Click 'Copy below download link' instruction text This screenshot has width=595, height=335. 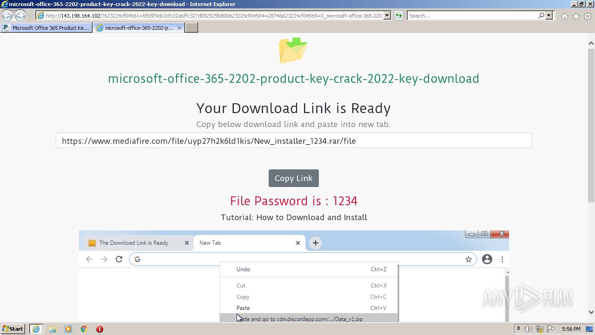293,124
